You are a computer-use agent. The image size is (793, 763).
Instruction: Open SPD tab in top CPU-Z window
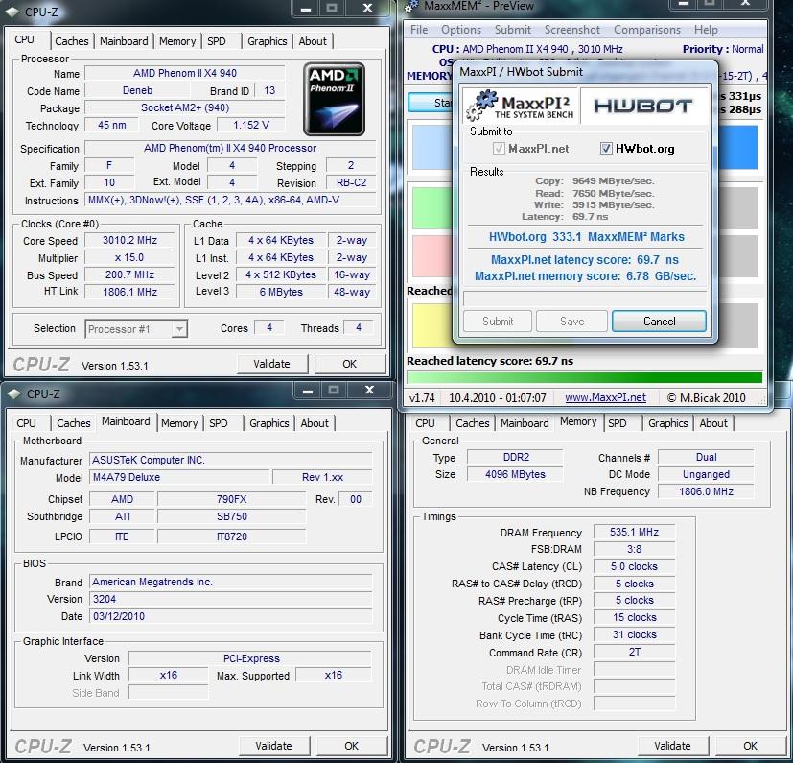[x=217, y=41]
